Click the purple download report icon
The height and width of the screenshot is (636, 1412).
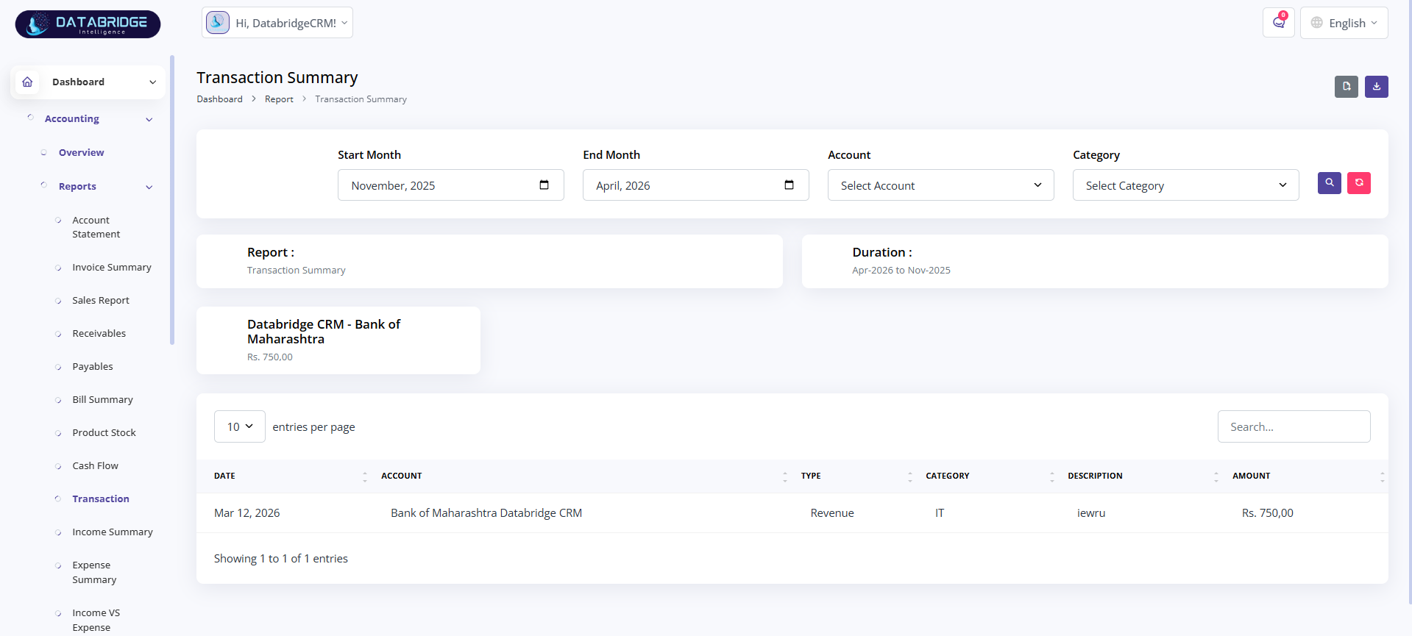[1377, 87]
